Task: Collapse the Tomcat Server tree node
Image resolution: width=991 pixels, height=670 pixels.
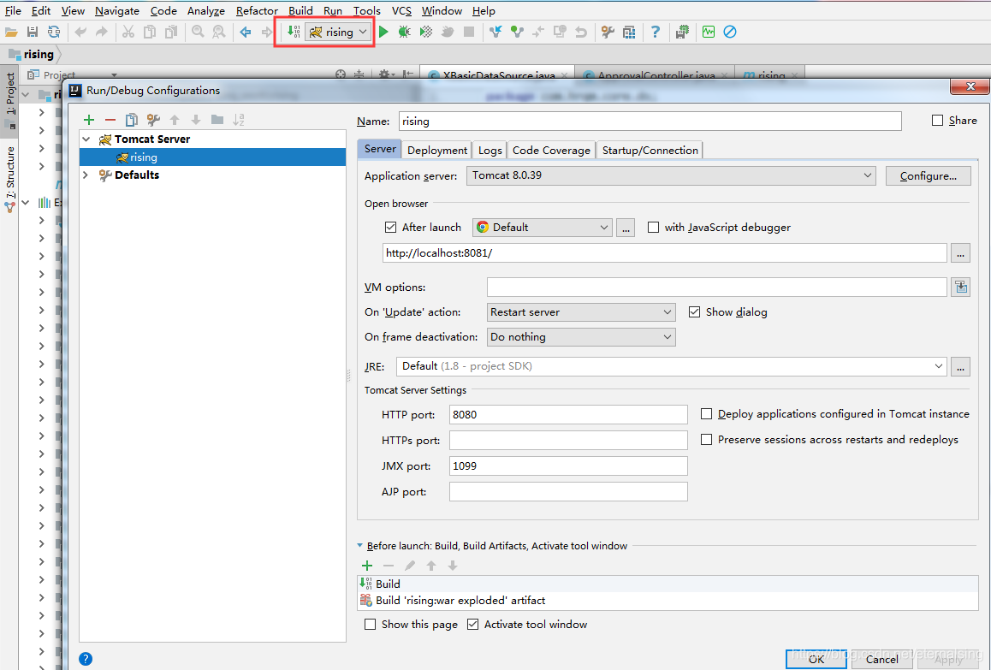Action: (x=86, y=139)
